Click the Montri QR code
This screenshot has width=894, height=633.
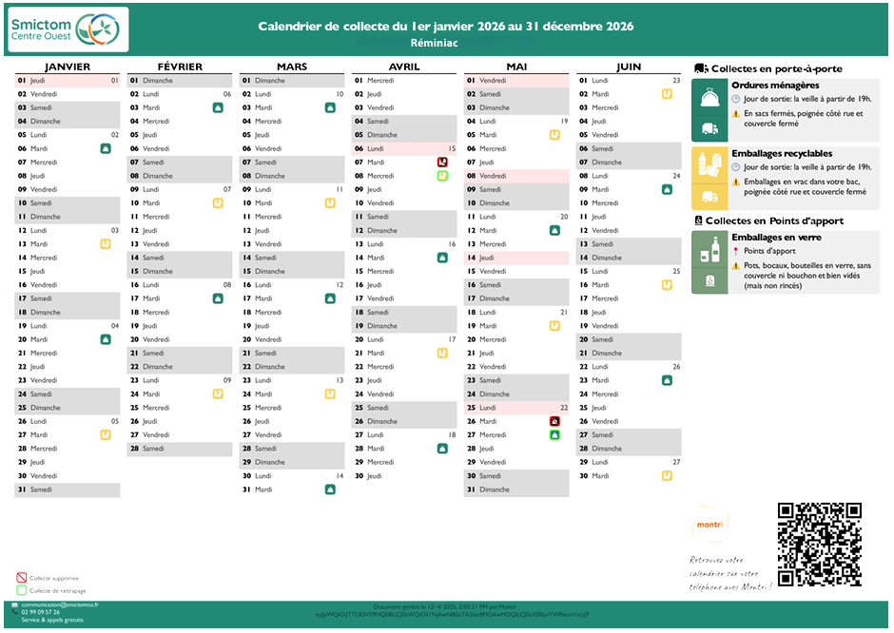click(819, 545)
